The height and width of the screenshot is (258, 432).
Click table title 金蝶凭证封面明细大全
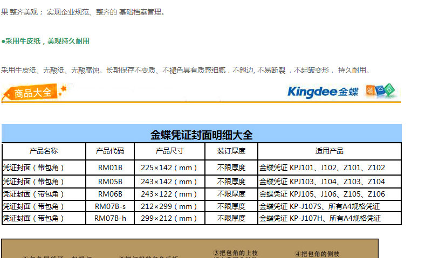(x=201, y=135)
